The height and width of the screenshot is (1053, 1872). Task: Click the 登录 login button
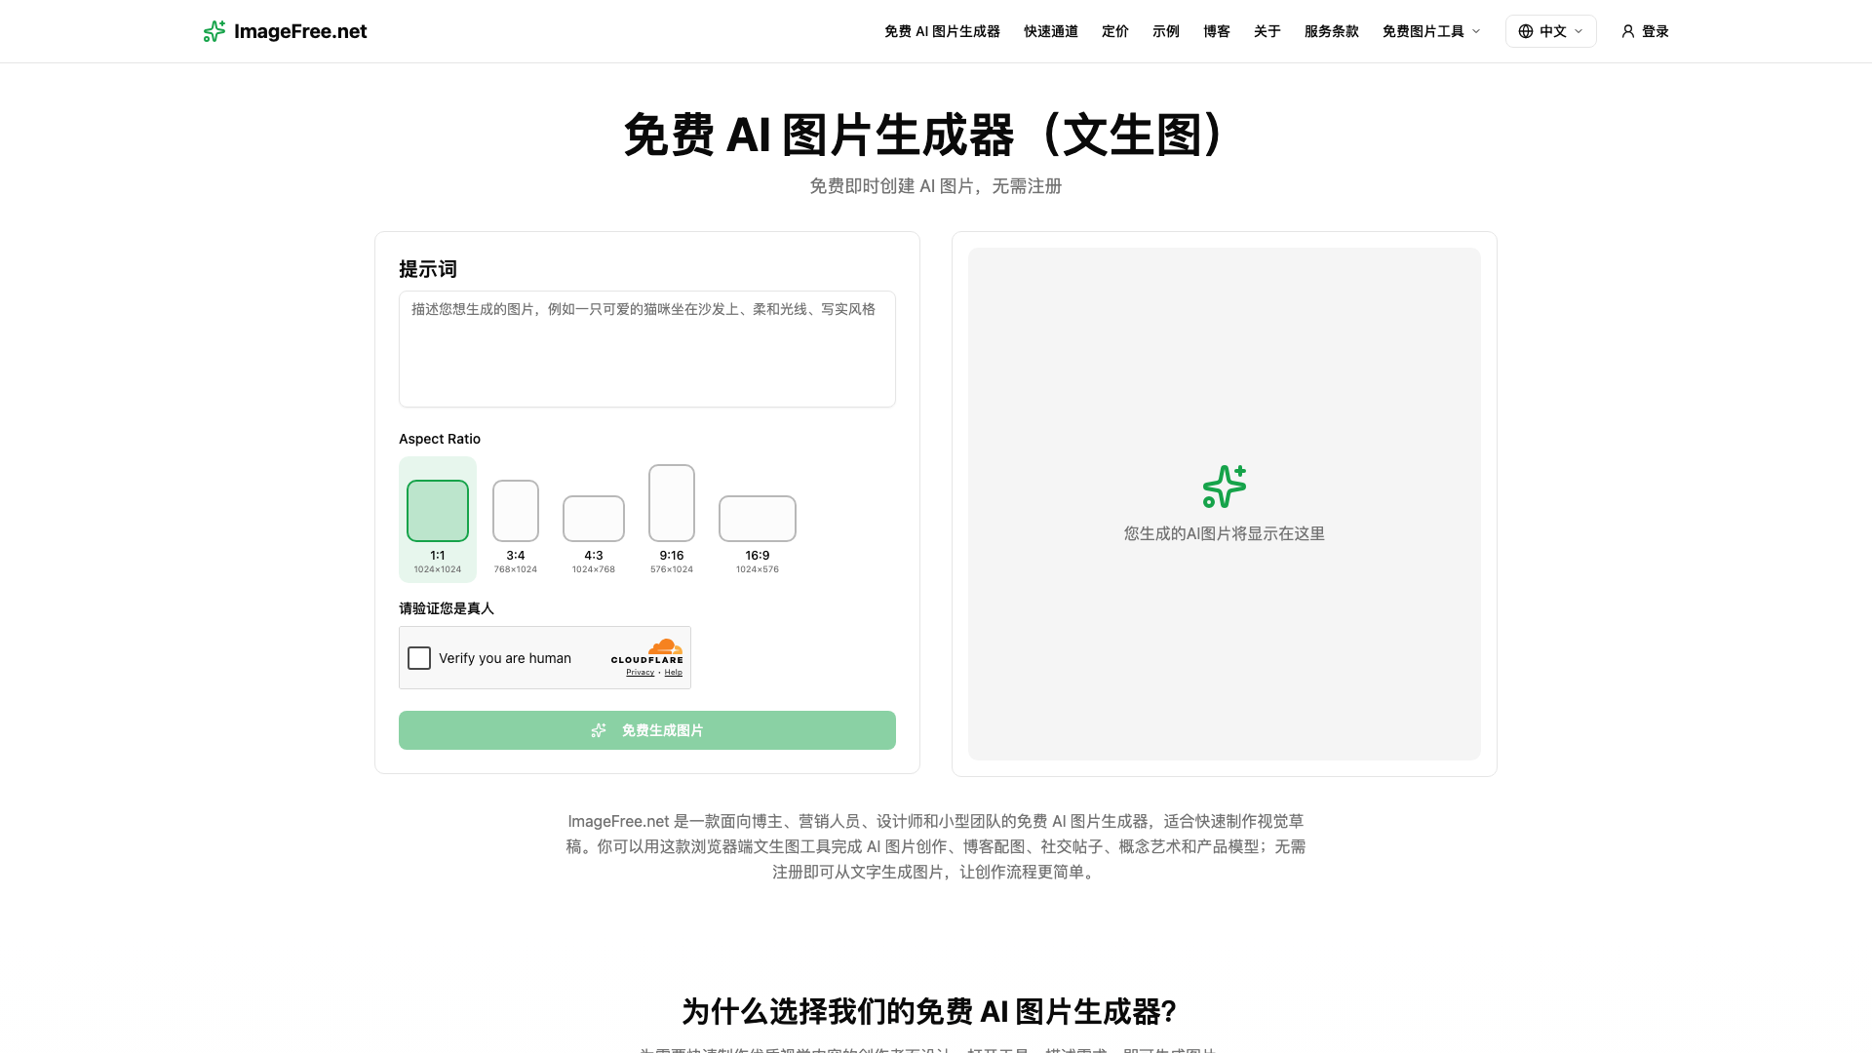coord(1645,31)
